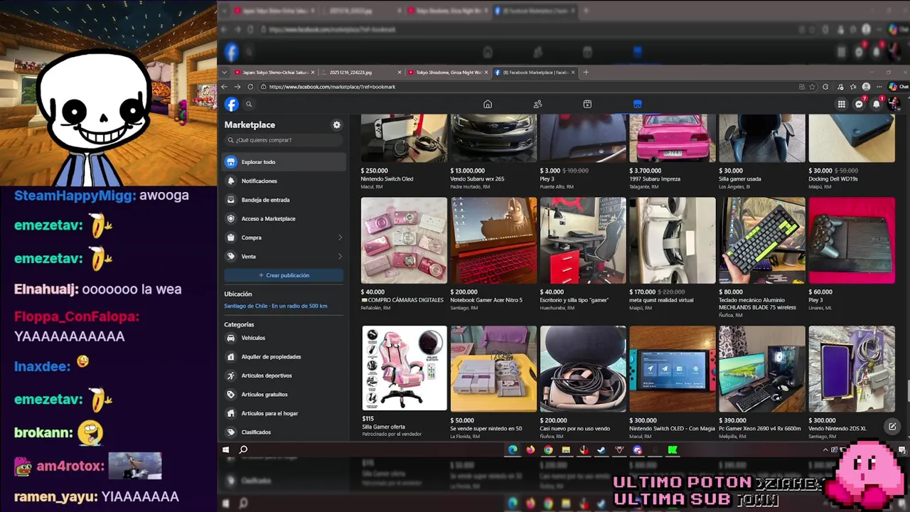
Task: Open Messenger chats icon
Action: coord(859,104)
